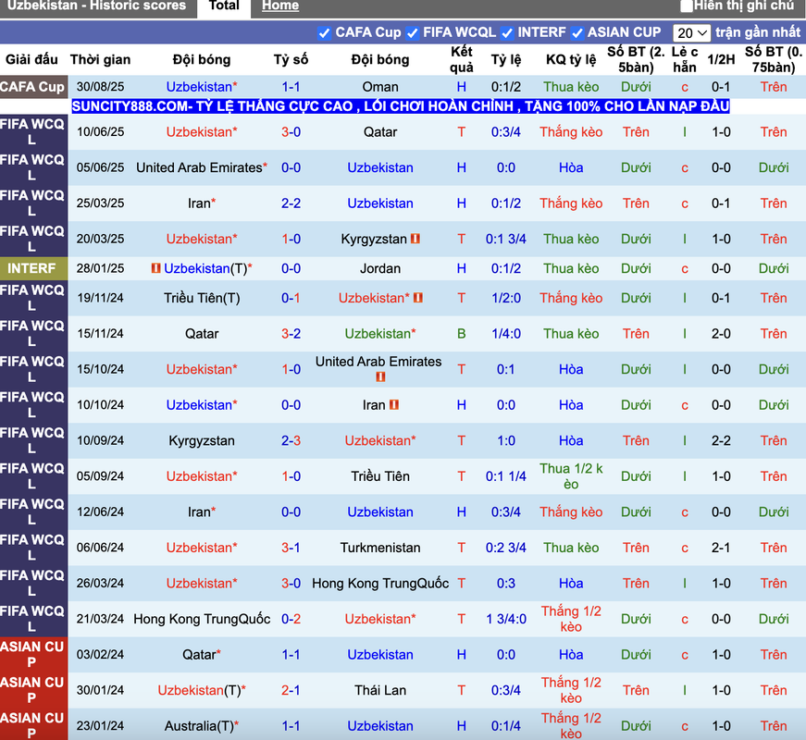
Task: Open the Jordan team link
Action: pyautogui.click(x=380, y=268)
